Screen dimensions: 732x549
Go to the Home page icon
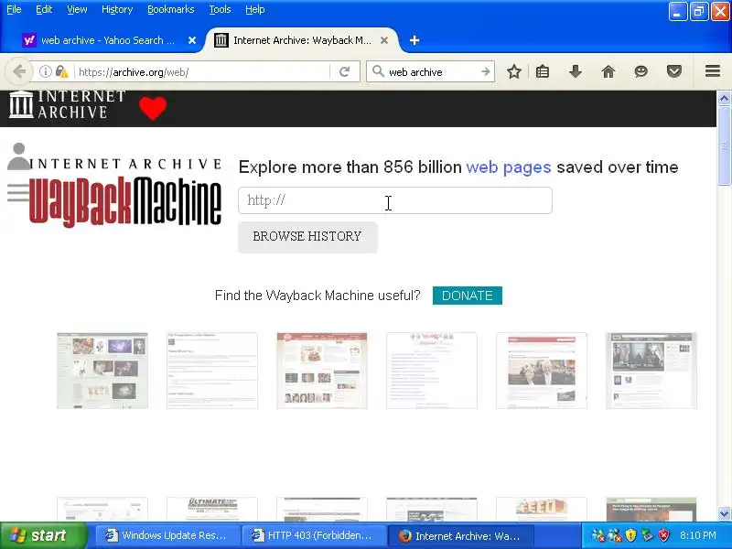pyautogui.click(x=608, y=71)
